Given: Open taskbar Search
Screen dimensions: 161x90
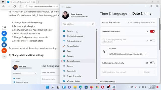Looking at the screenshot, I should pos(53,87).
